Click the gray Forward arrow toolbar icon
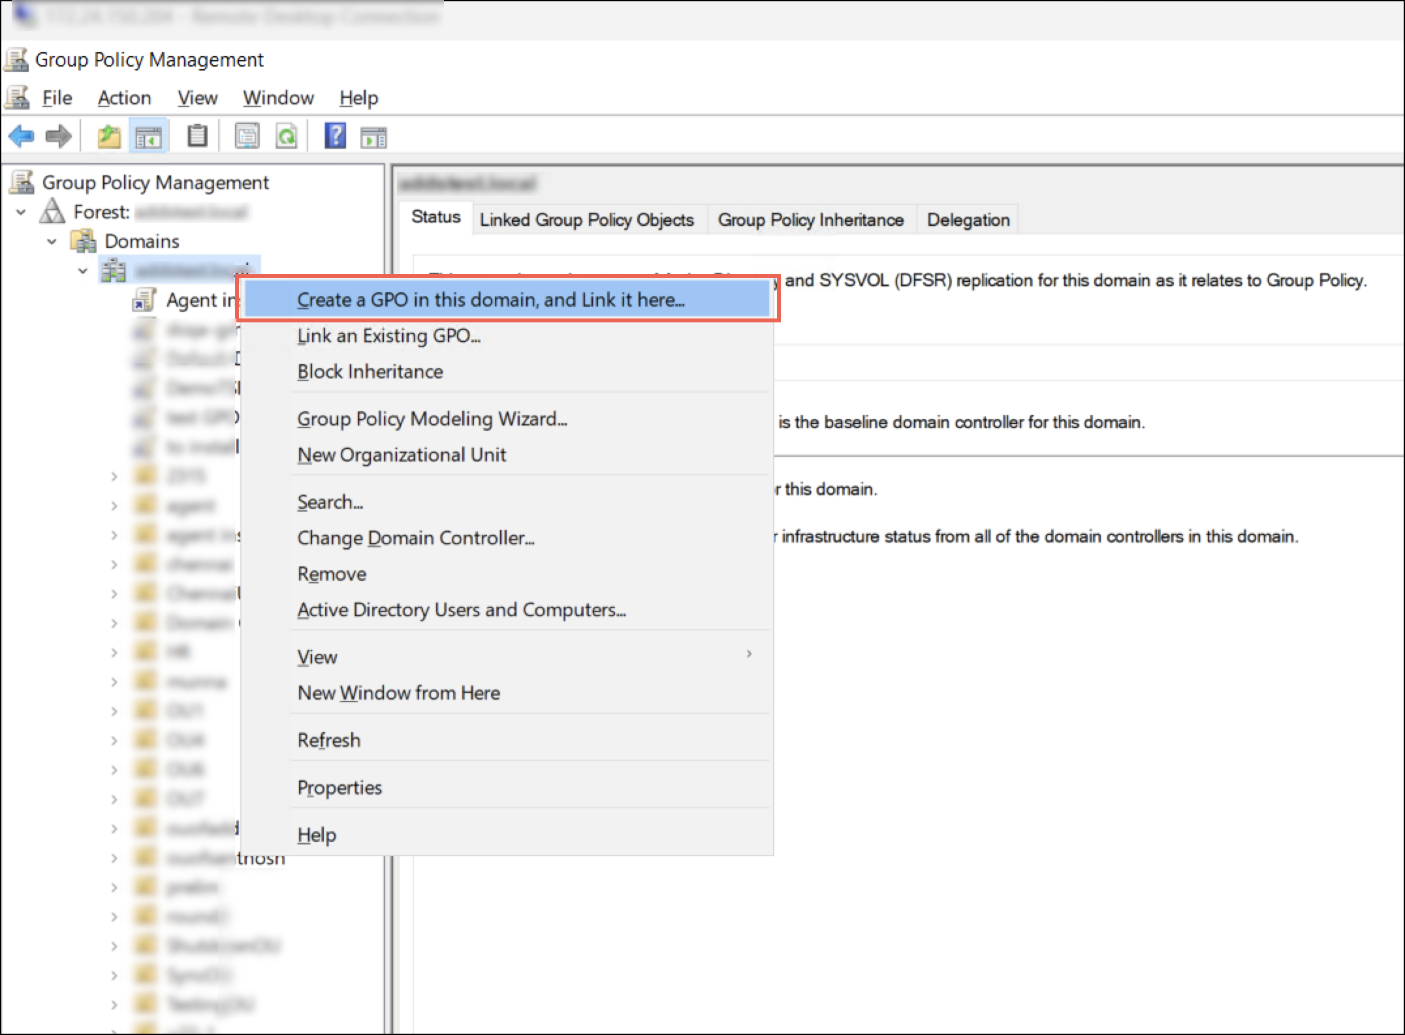Image resolution: width=1405 pixels, height=1035 pixels. 59,137
